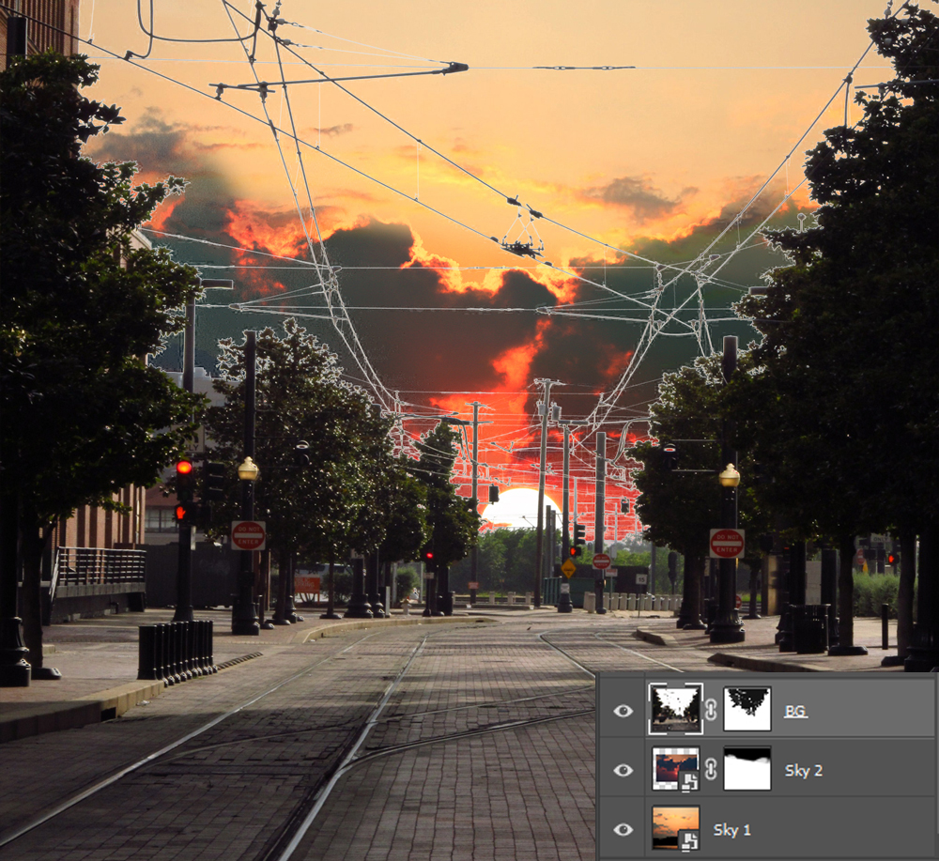This screenshot has height=861, width=939.
Task: Click the setting sun in the canvas image
Action: click(519, 508)
